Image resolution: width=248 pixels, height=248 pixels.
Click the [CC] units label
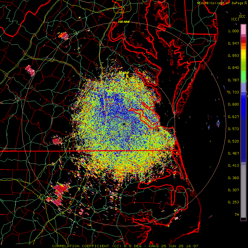click(235, 19)
